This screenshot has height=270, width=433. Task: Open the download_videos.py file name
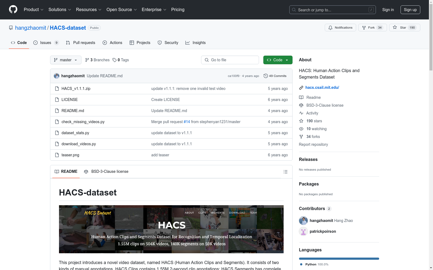(79, 144)
